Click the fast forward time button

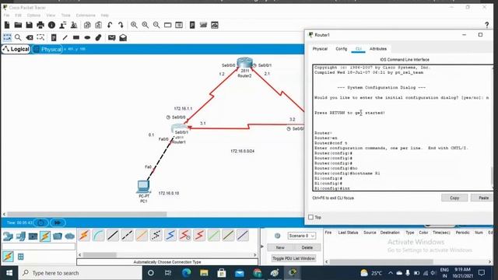point(58,223)
